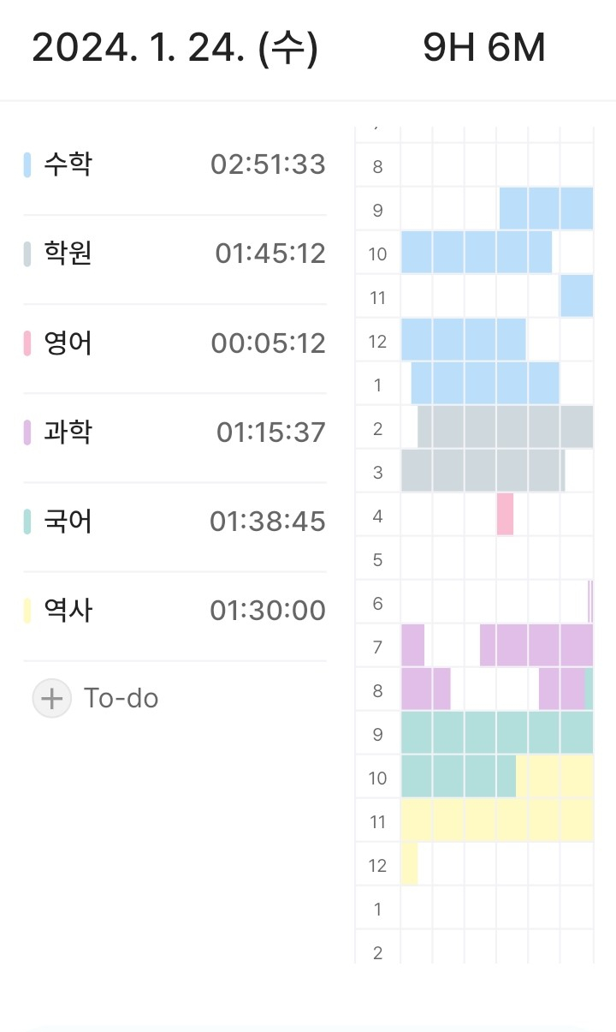Click the yellow block in the 12 o'clock row

tap(409, 863)
